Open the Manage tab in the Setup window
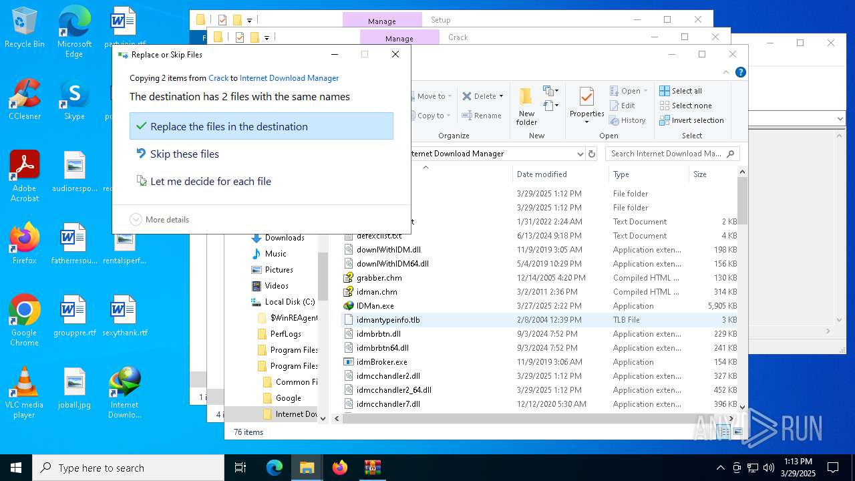 (x=382, y=21)
